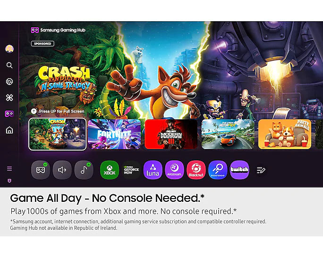The image size is (323, 258).
Task: Edit the app list with pencil icon
Action: [261, 170]
